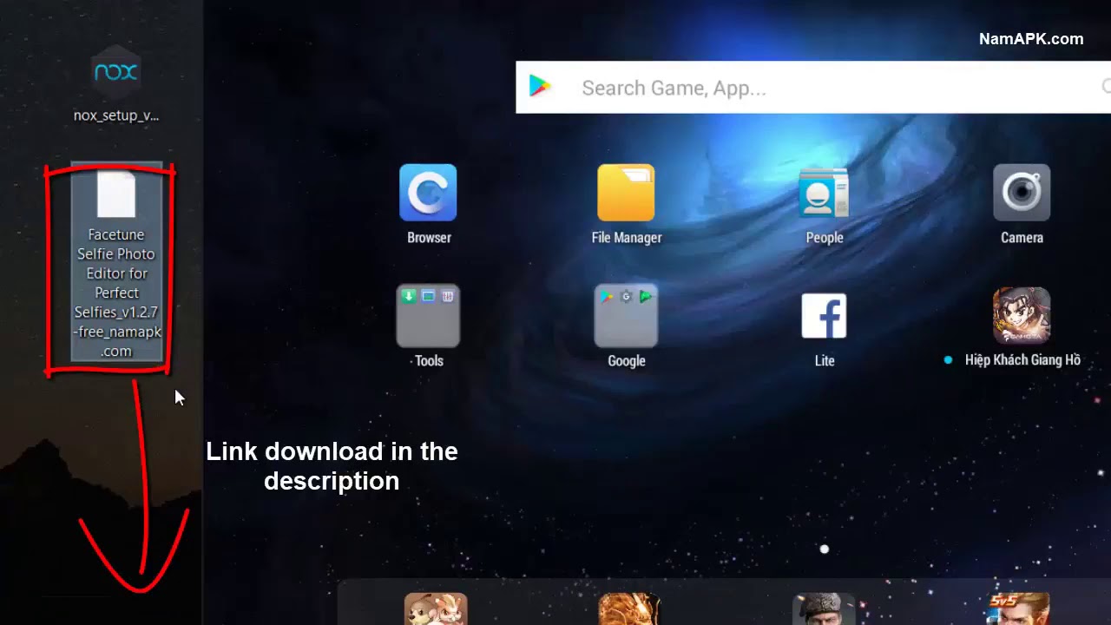Click the home screen page indicator dot
Viewport: 1111px width, 625px height.
[x=825, y=549]
